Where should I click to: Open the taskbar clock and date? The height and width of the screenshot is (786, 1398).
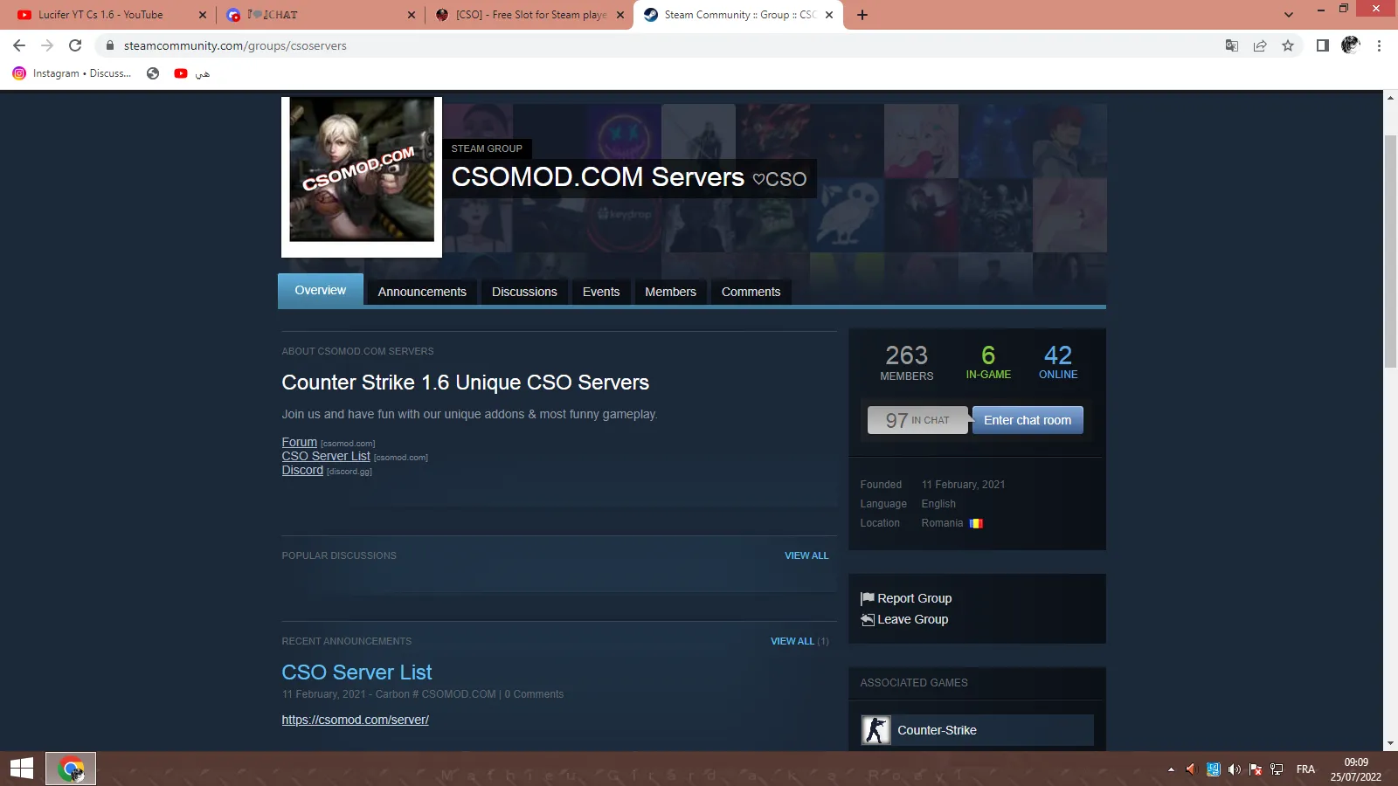click(1356, 769)
